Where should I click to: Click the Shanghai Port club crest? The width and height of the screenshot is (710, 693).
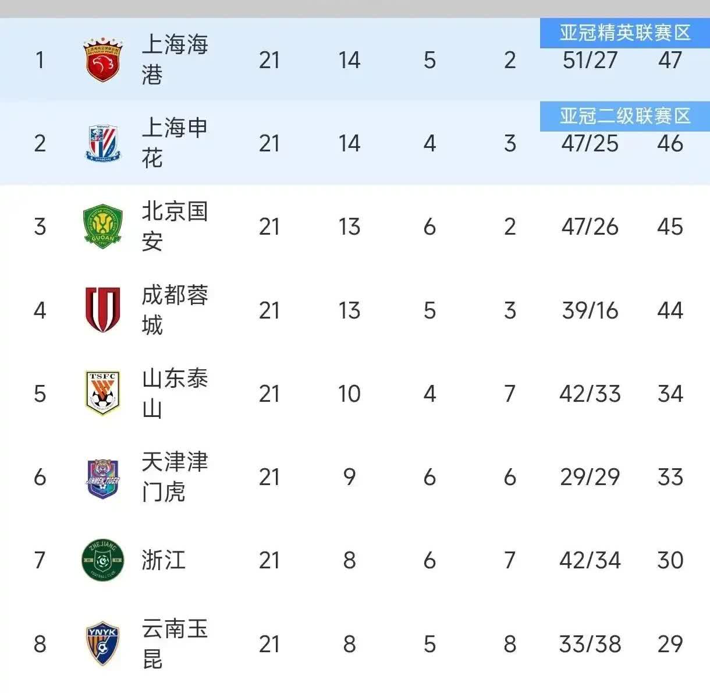[x=103, y=60]
